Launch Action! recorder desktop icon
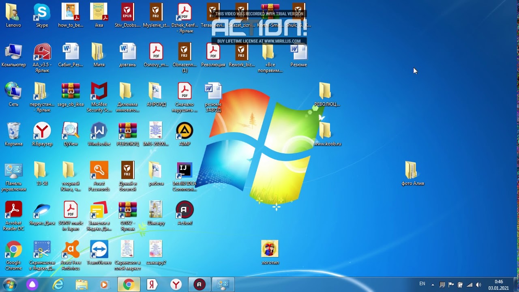This screenshot has height=292, width=519. click(184, 213)
